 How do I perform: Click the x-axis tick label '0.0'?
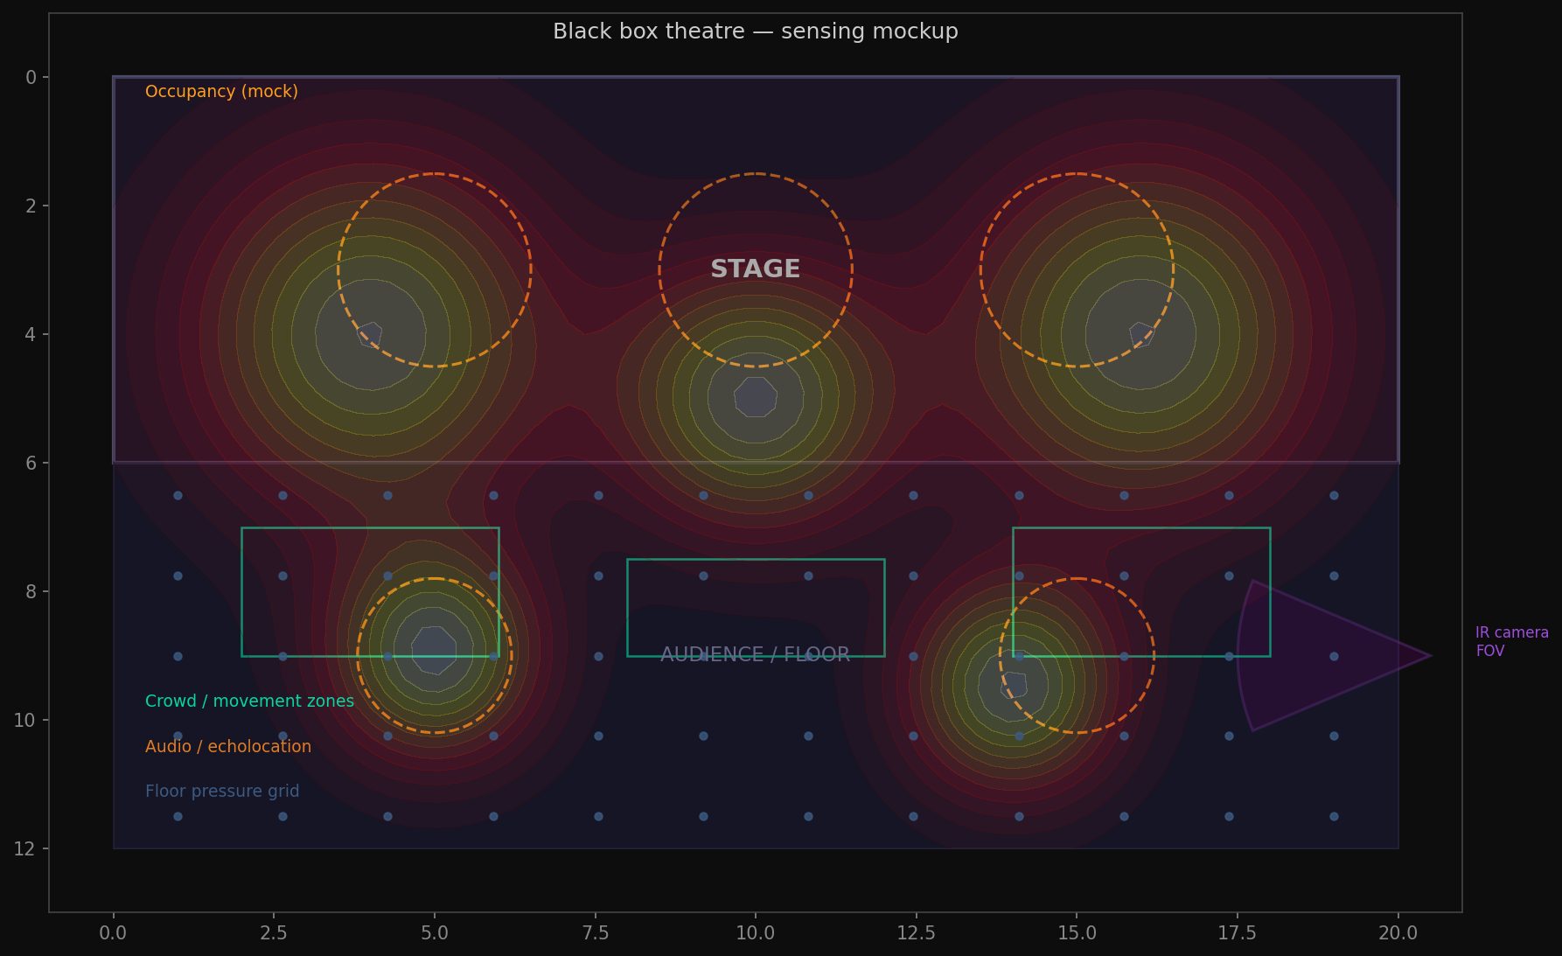click(113, 933)
